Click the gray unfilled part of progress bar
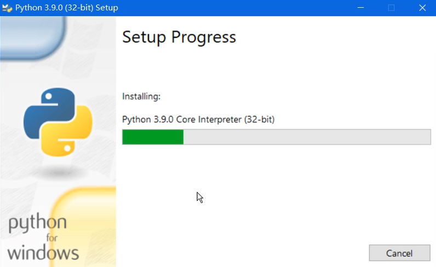This screenshot has height=267, width=436. point(307,137)
